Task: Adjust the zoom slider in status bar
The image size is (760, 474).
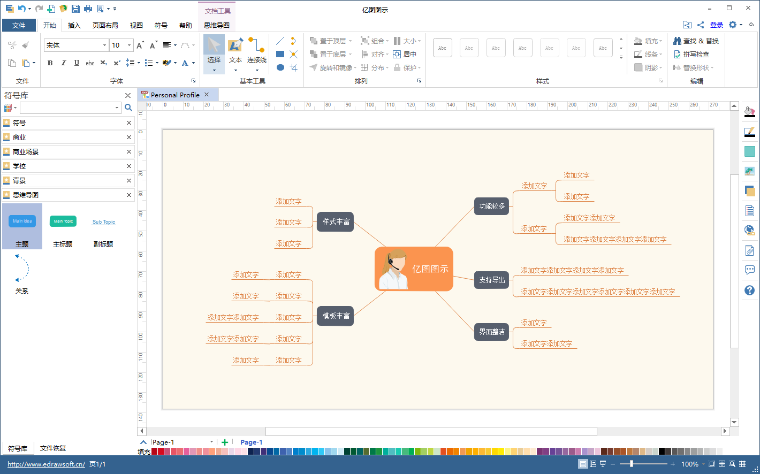Action: click(632, 464)
